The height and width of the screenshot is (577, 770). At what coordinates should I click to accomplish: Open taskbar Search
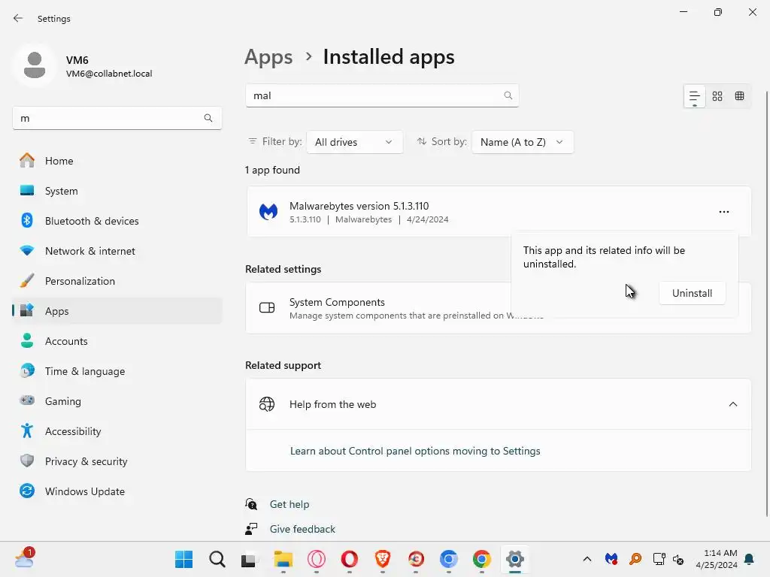click(217, 559)
